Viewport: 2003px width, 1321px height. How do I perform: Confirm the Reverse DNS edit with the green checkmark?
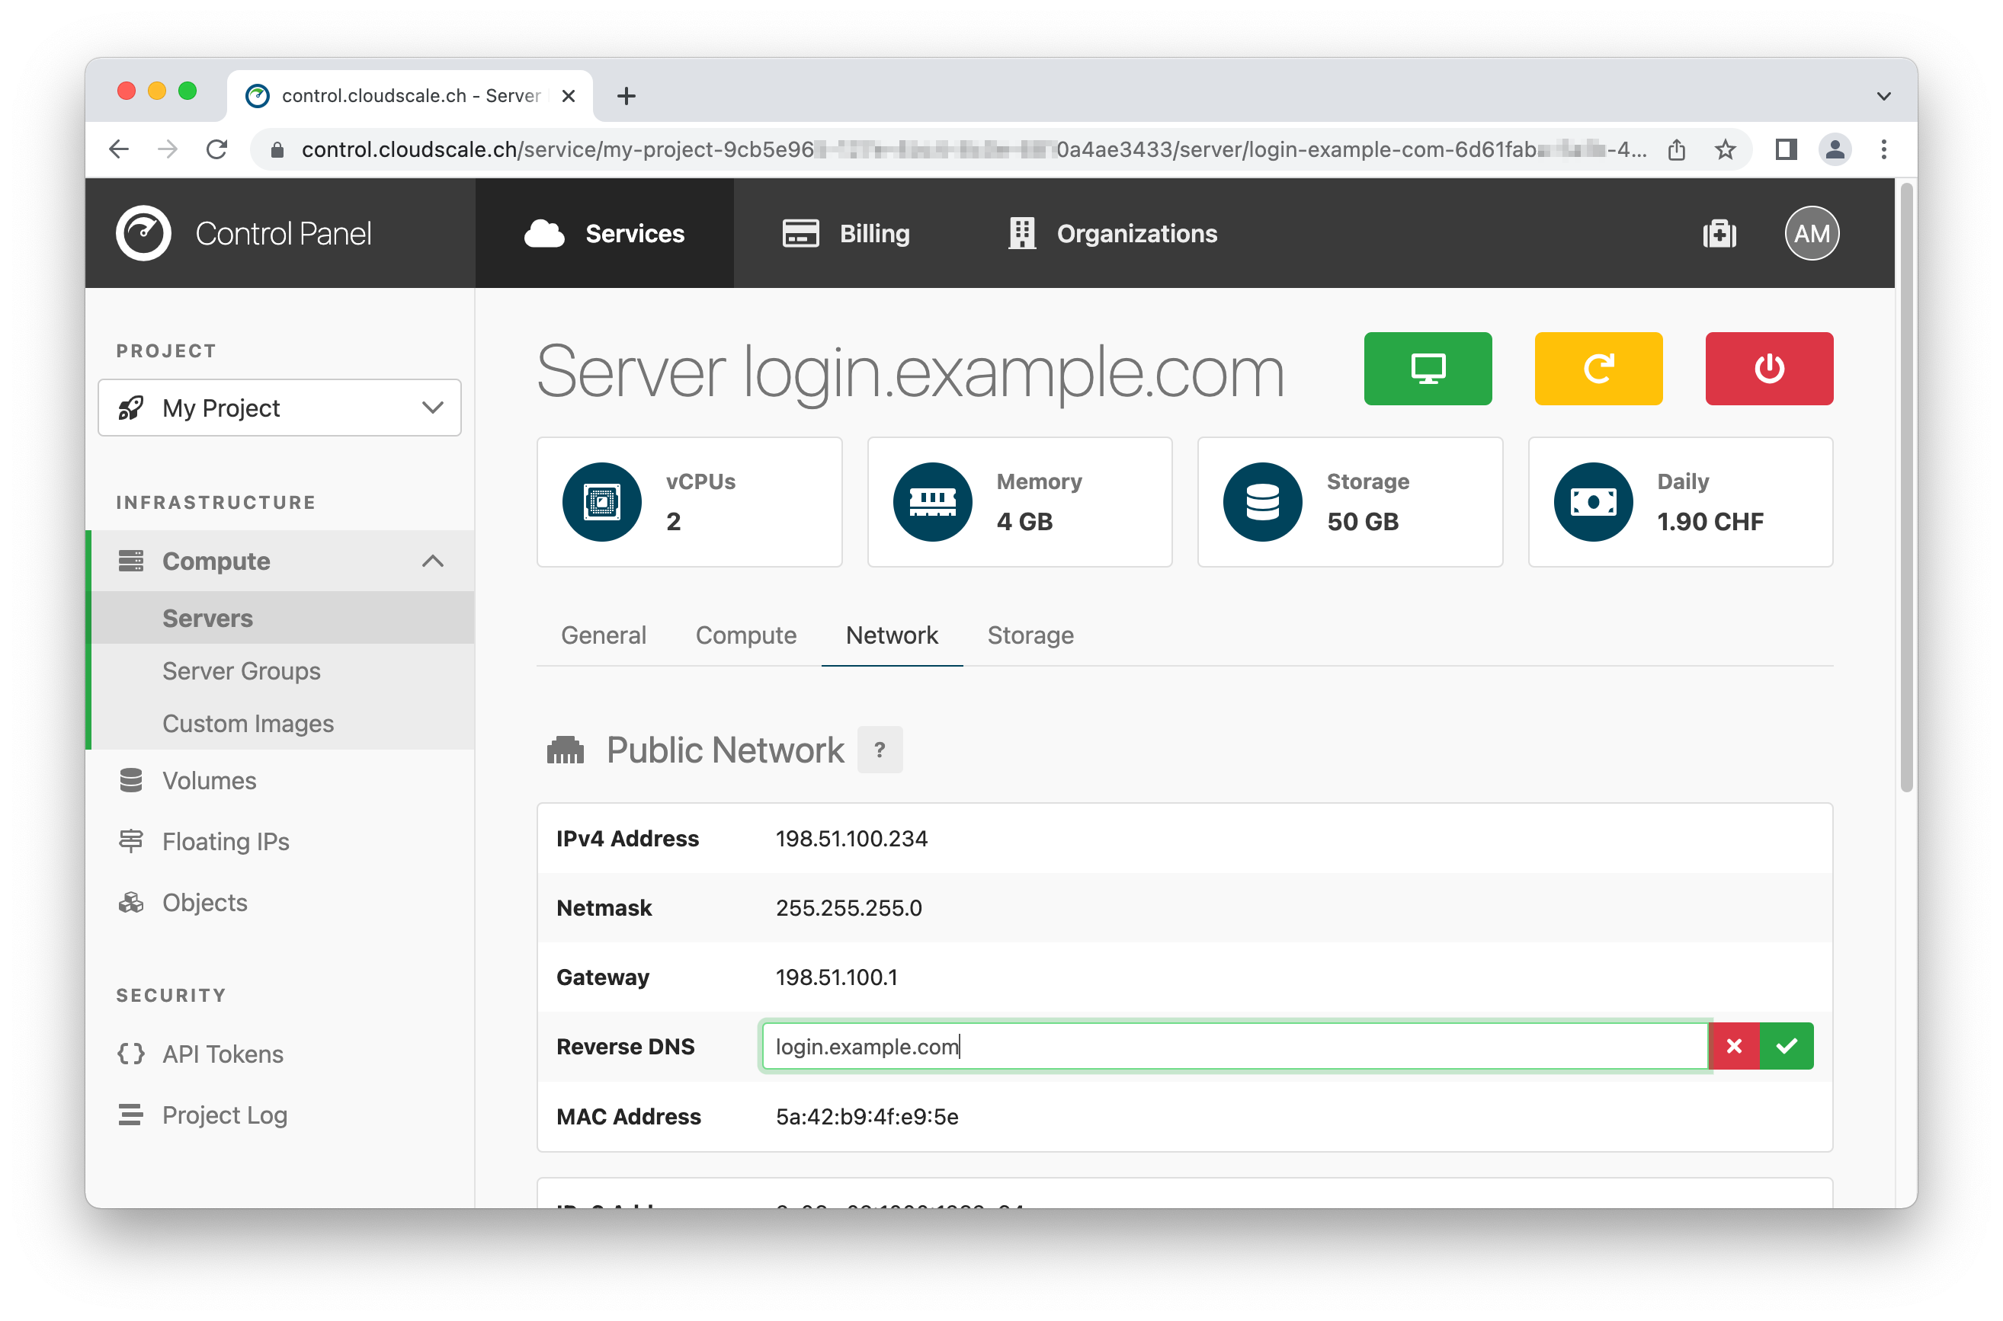pos(1786,1045)
